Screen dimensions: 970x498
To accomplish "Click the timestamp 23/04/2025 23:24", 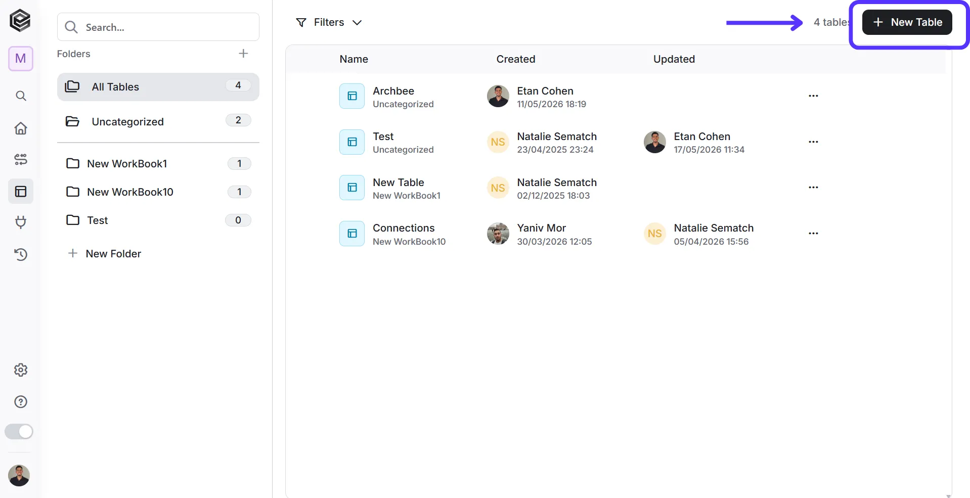I will click(555, 150).
